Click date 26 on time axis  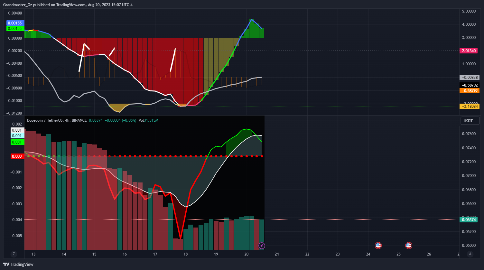coord(429,254)
